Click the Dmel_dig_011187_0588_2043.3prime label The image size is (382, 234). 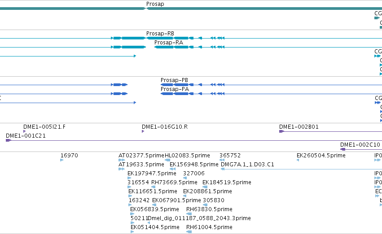199,218
